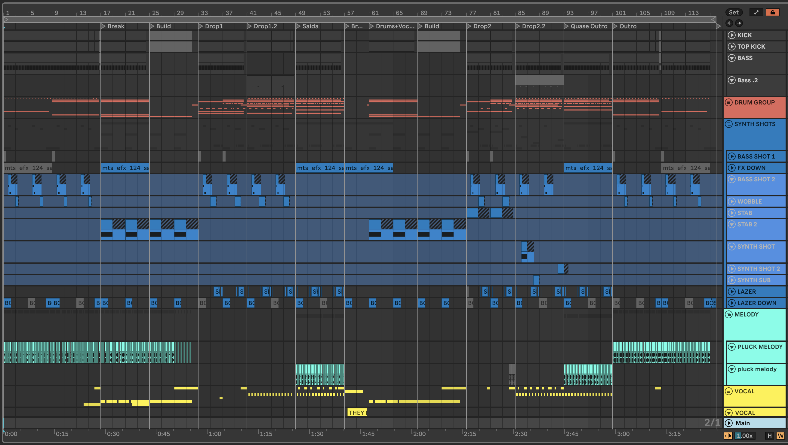This screenshot has width=788, height=445.
Task: Fold the PLUCK MELODY track
Action: click(731, 347)
